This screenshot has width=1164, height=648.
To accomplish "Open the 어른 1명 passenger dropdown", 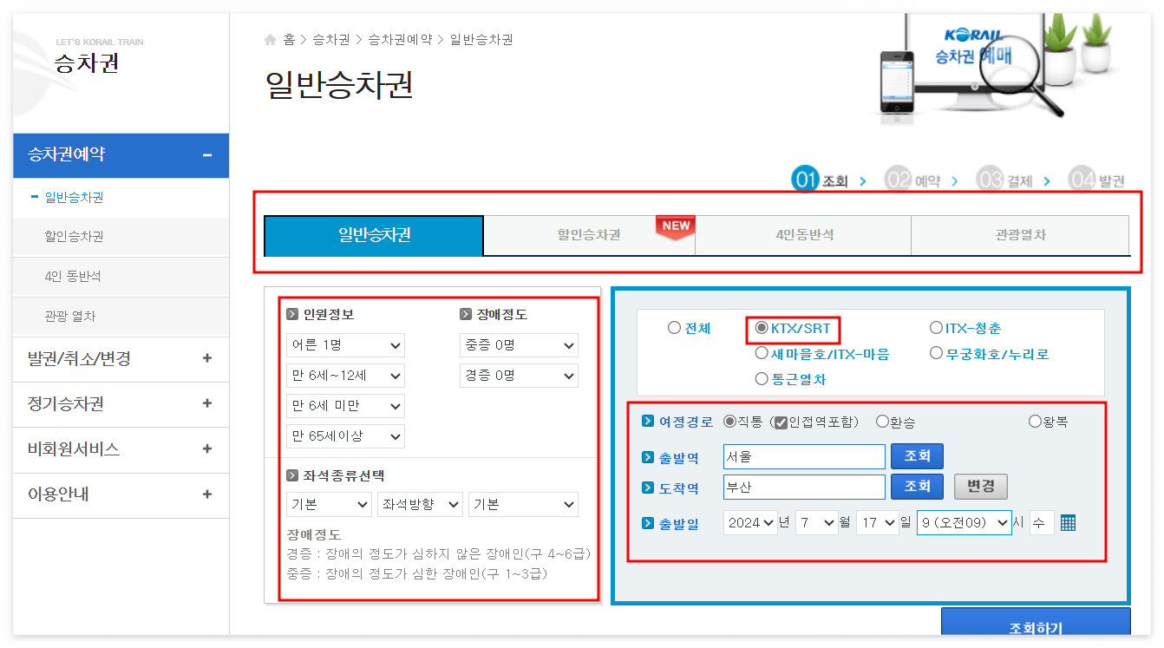I will pyautogui.click(x=344, y=344).
